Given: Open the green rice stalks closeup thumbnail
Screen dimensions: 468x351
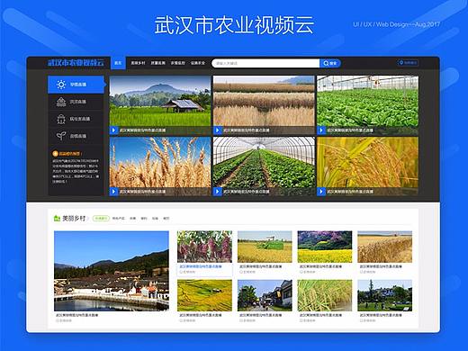Looking at the screenshot, I should point(325,295).
